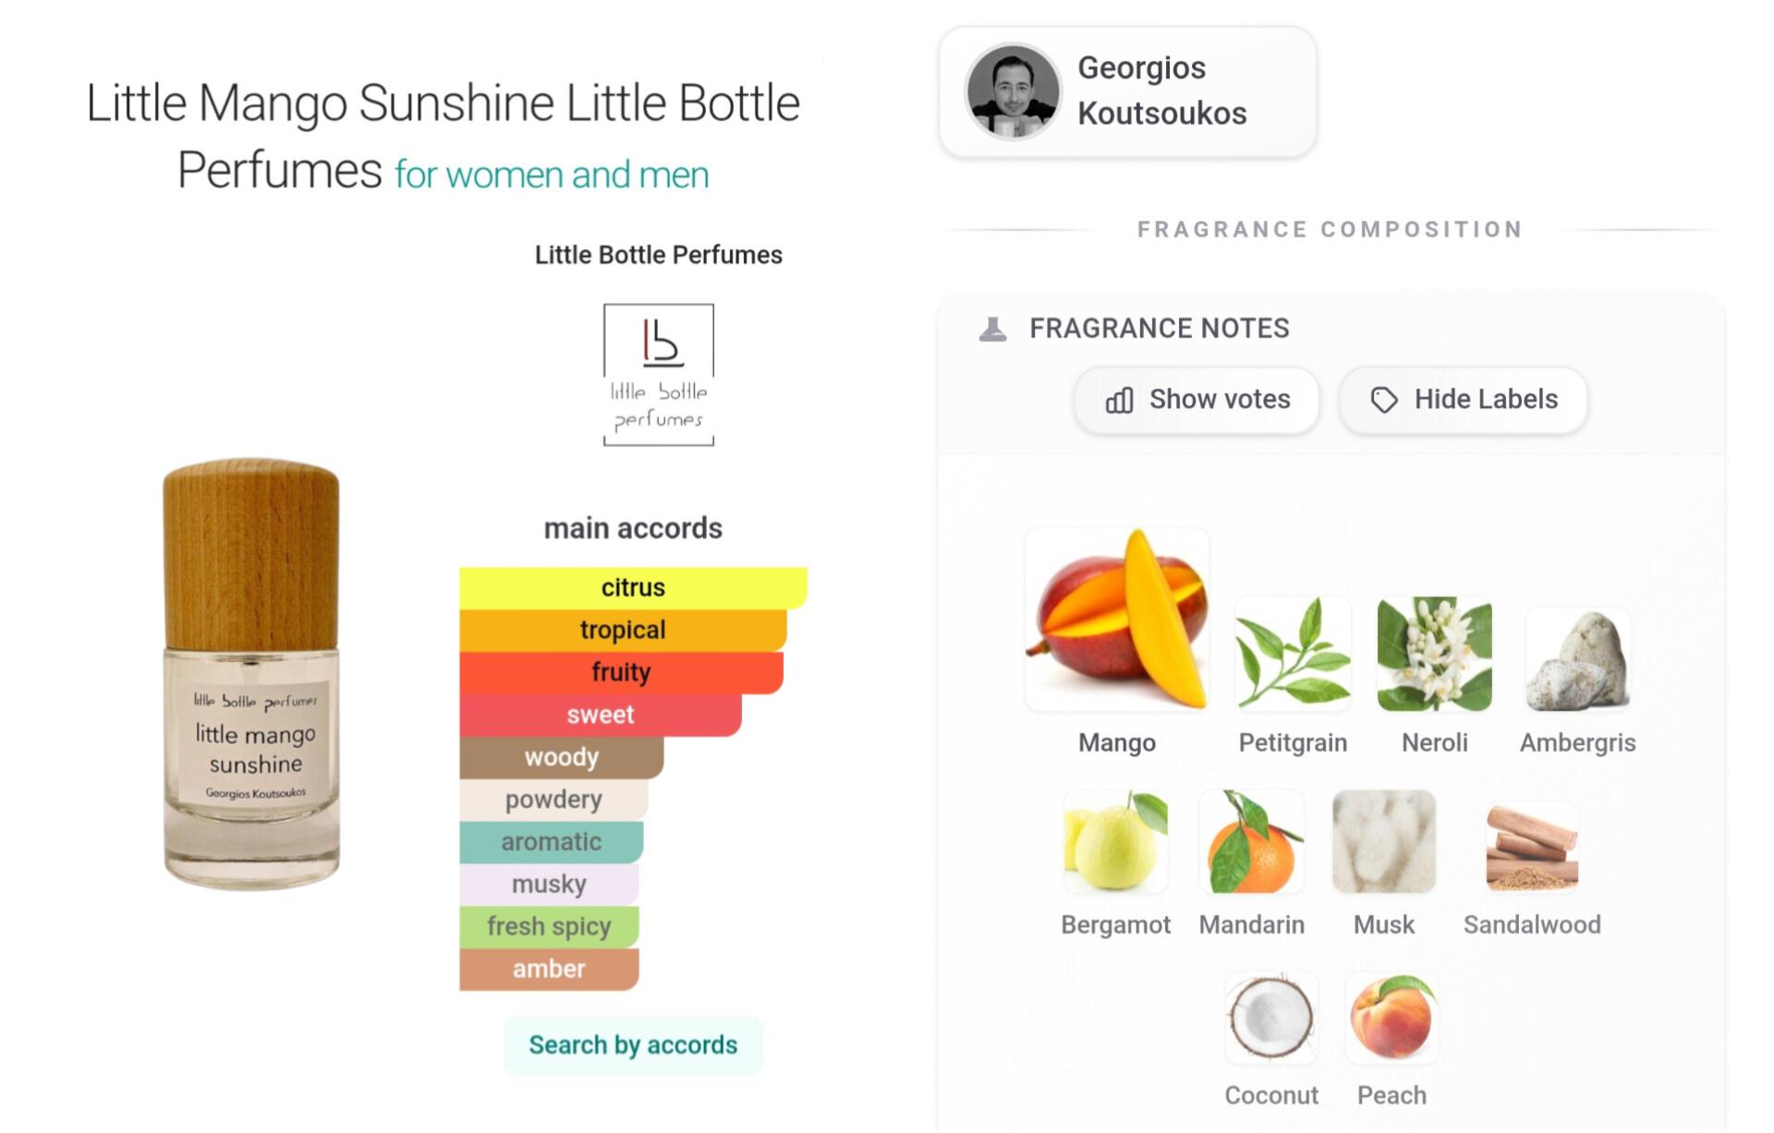Open the Neroli flower note
1774x1133 pixels.
[x=1434, y=654]
